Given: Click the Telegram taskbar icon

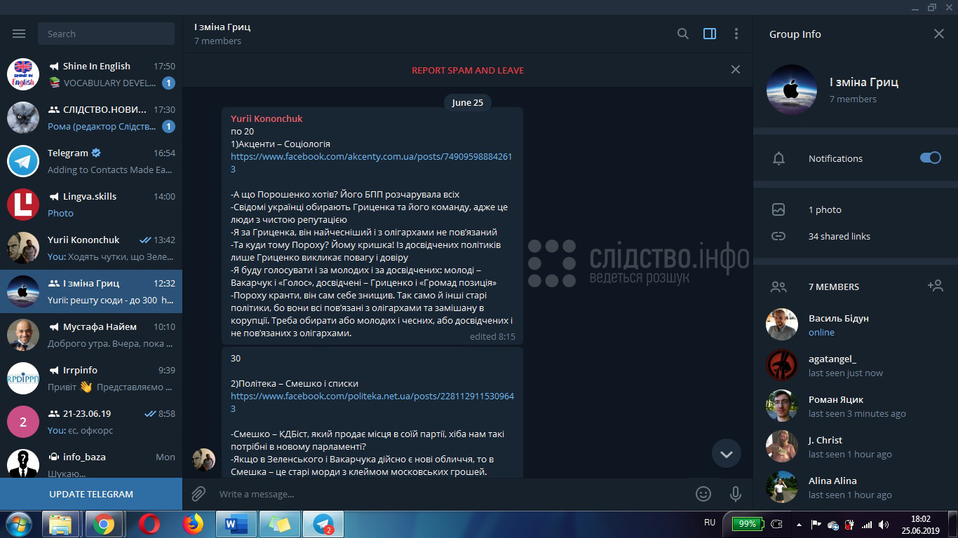Looking at the screenshot, I should (x=323, y=524).
